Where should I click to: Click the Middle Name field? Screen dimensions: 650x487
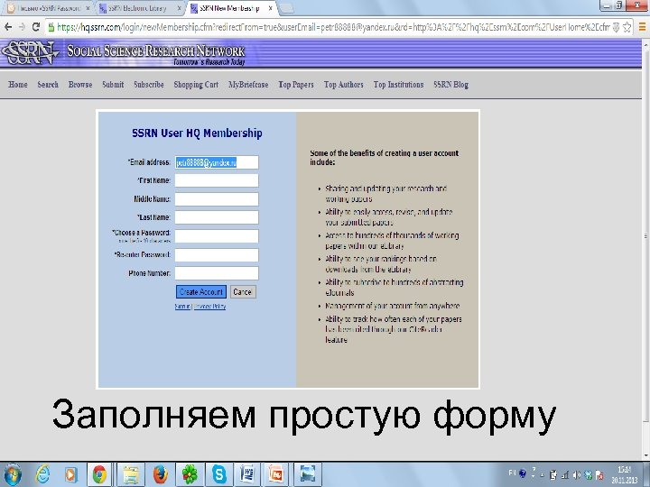(x=217, y=199)
